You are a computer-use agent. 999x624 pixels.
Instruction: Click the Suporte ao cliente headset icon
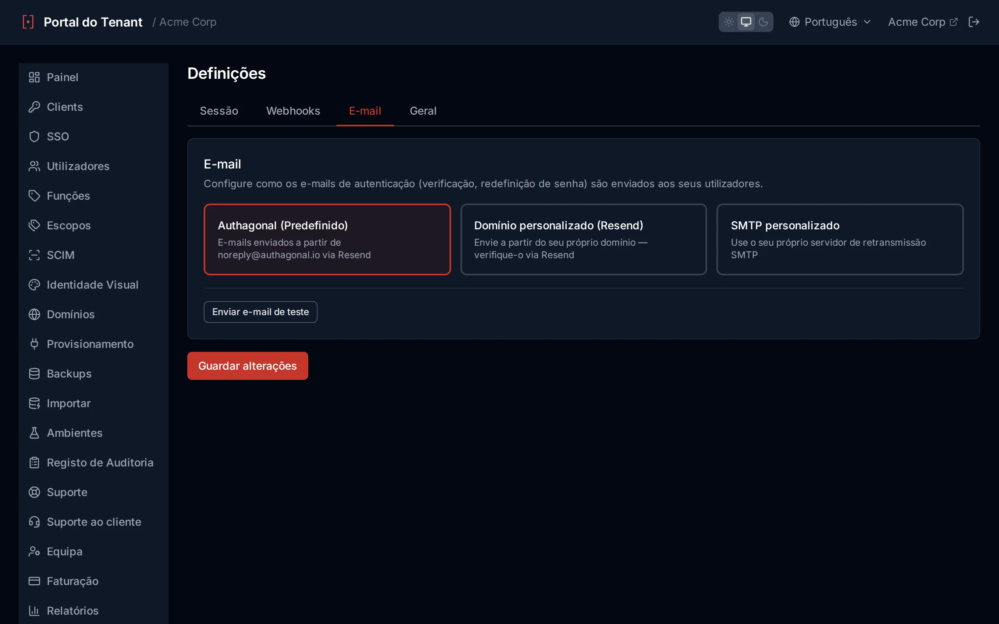(34, 522)
